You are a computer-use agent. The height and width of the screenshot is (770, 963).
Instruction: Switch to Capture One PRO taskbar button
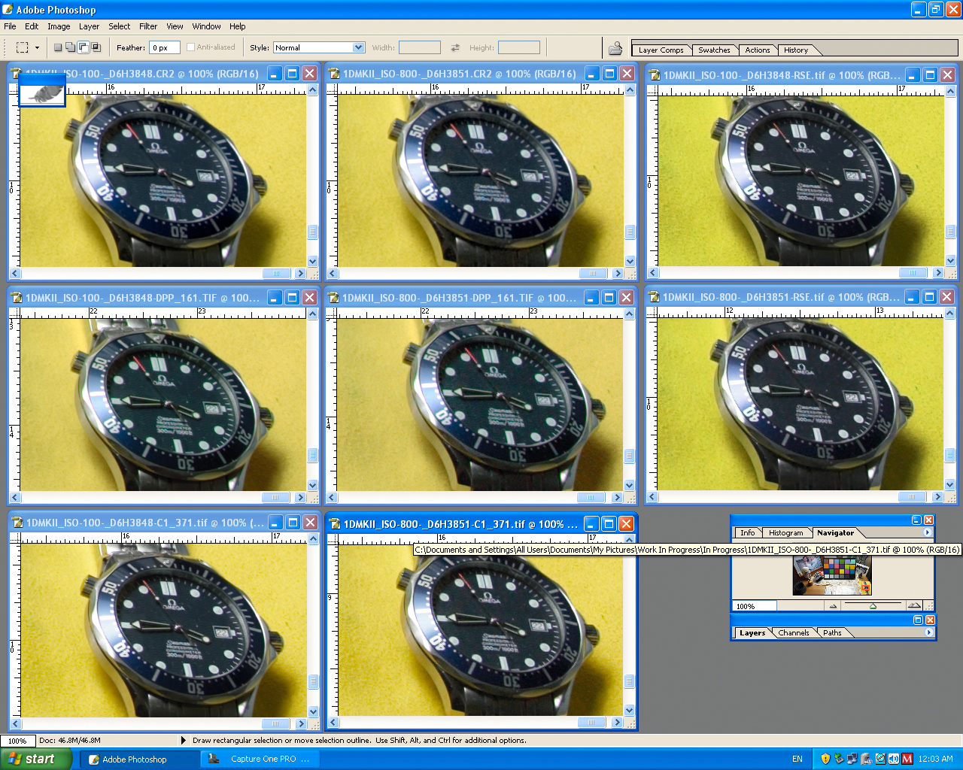tap(260, 759)
